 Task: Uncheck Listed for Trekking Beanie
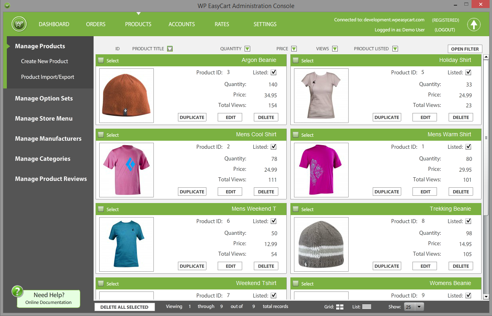(x=468, y=221)
